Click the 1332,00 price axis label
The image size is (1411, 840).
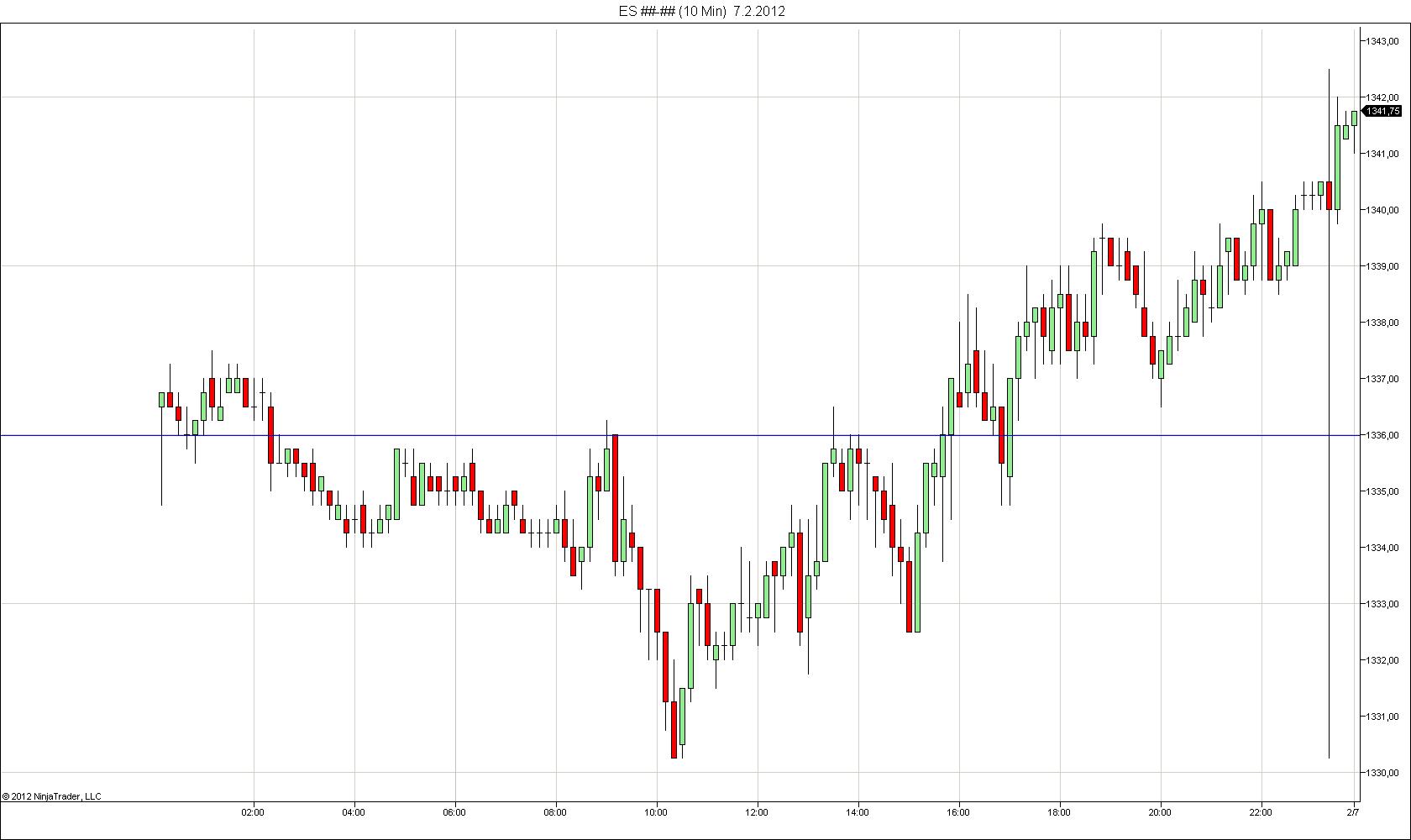pyautogui.click(x=1382, y=660)
